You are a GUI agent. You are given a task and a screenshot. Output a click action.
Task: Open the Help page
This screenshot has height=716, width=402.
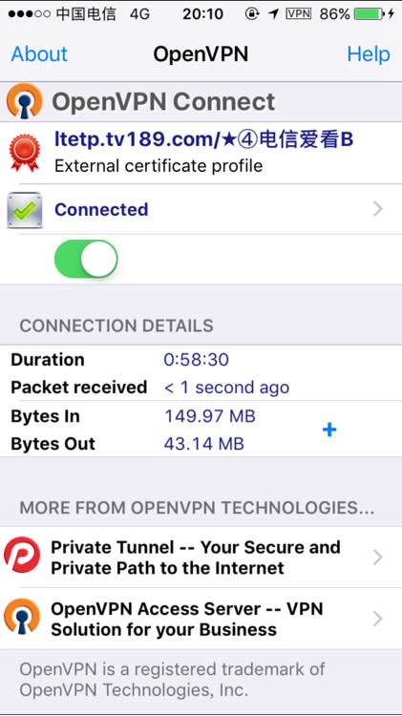pyautogui.click(x=369, y=53)
